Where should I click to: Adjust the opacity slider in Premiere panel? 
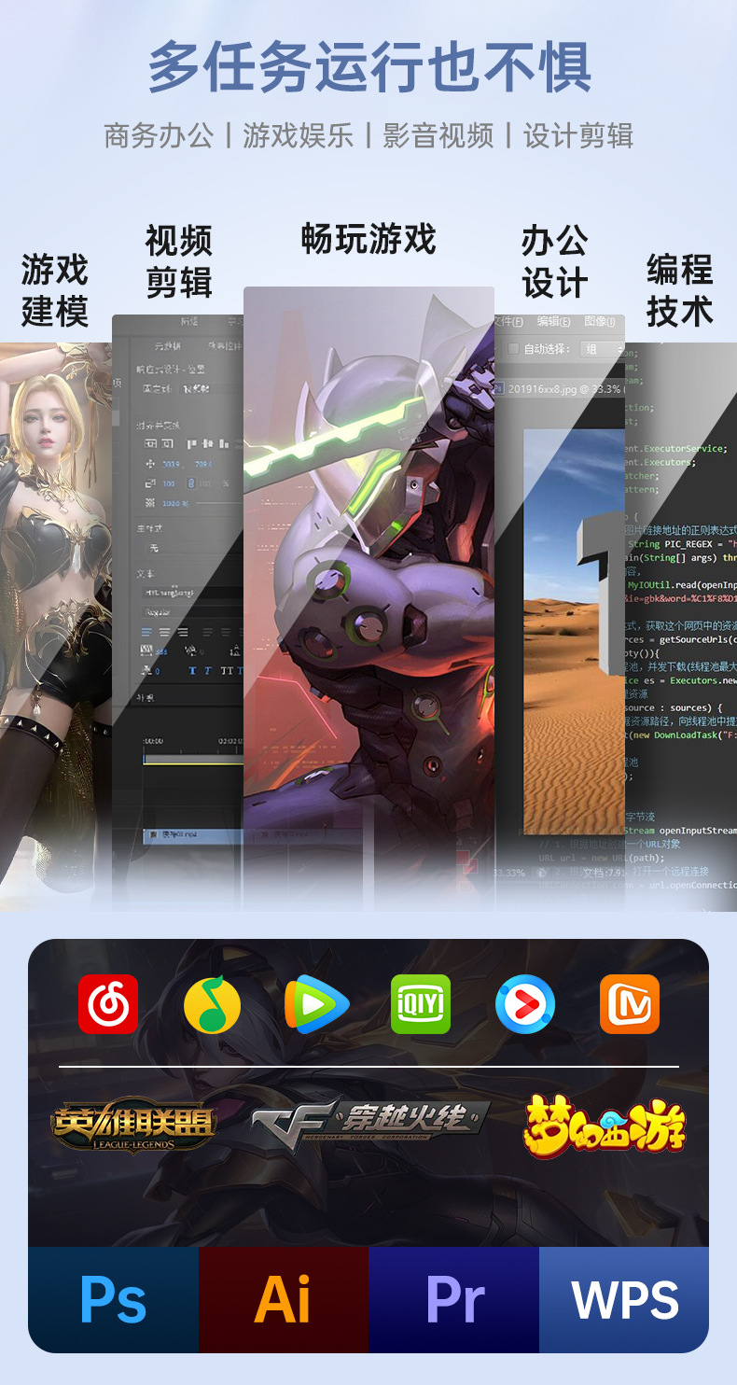[x=220, y=503]
